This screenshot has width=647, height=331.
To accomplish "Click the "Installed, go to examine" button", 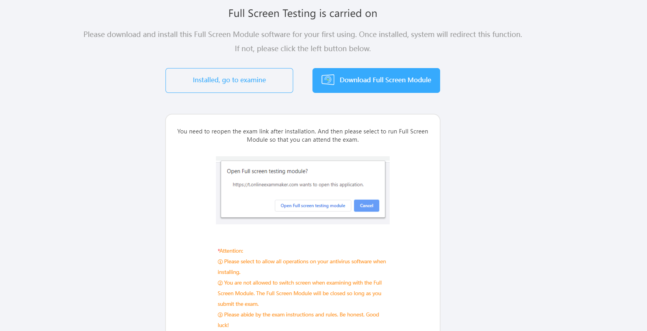I will 229,80.
